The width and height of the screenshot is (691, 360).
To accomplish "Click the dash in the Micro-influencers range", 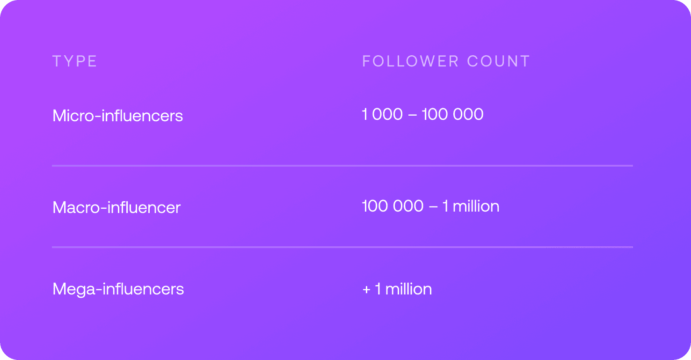I will pyautogui.click(x=412, y=115).
